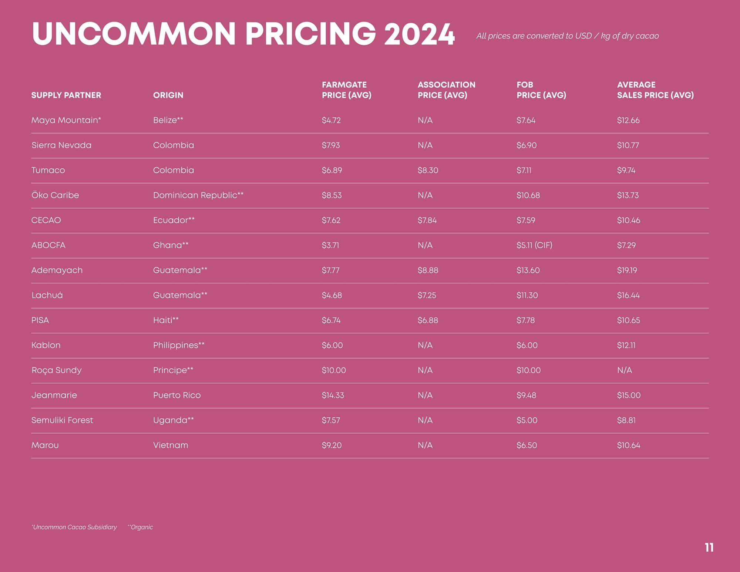The image size is (740, 572).
Task: Click the Uncommon Cacao Subsidiary footnote
Action: (x=74, y=527)
